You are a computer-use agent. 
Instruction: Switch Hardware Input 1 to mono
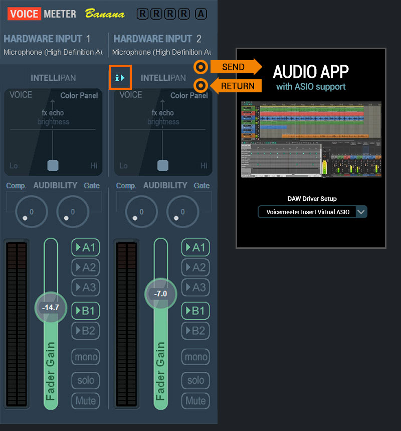[86, 357]
